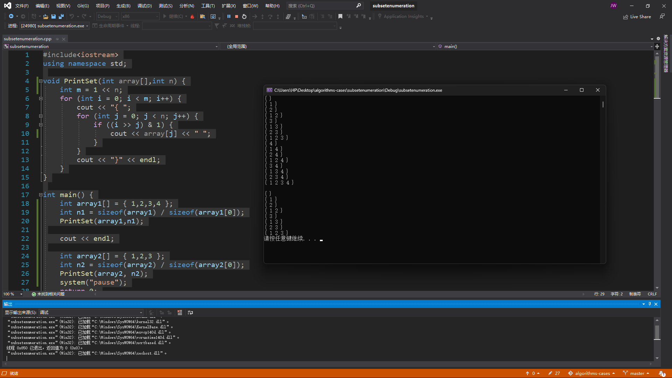Click the screenshot/diagnostics toolbar icon
Screen dimensions: 672x378
(213, 16)
